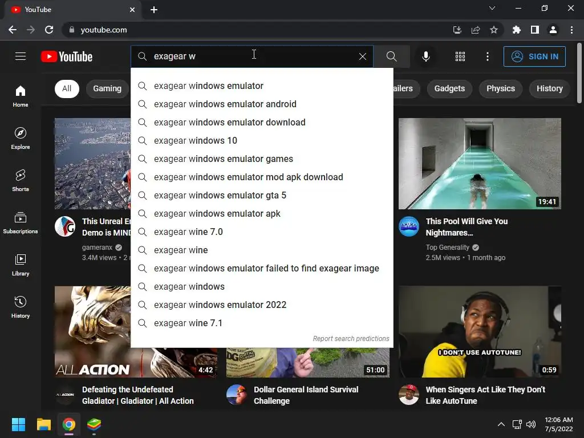The image size is (584, 438).
Task: Go back with the browser back arrow
Action: pyautogui.click(x=13, y=30)
